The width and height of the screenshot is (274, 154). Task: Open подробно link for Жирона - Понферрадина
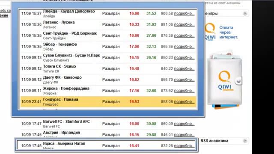coord(184,90)
